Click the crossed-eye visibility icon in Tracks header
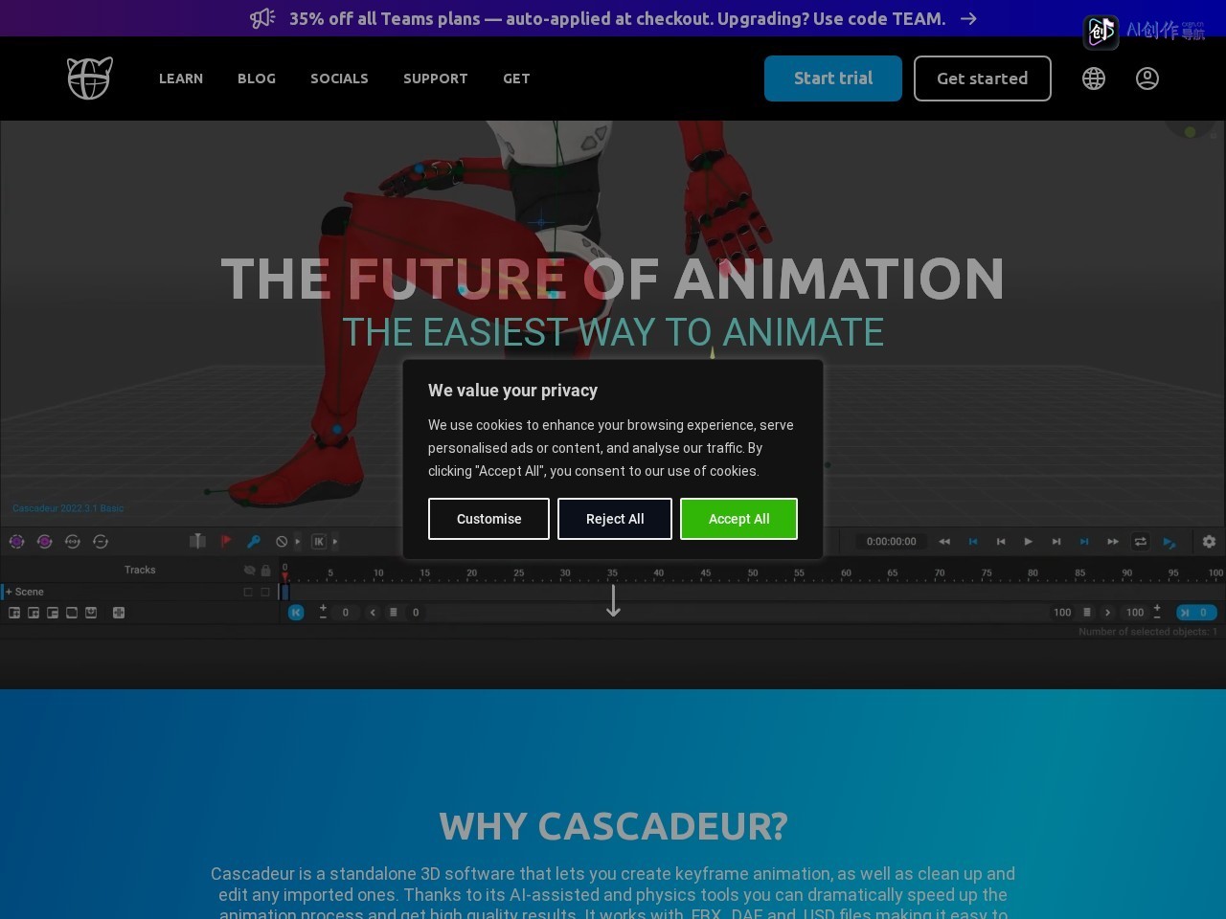This screenshot has width=1226, height=919. click(249, 570)
